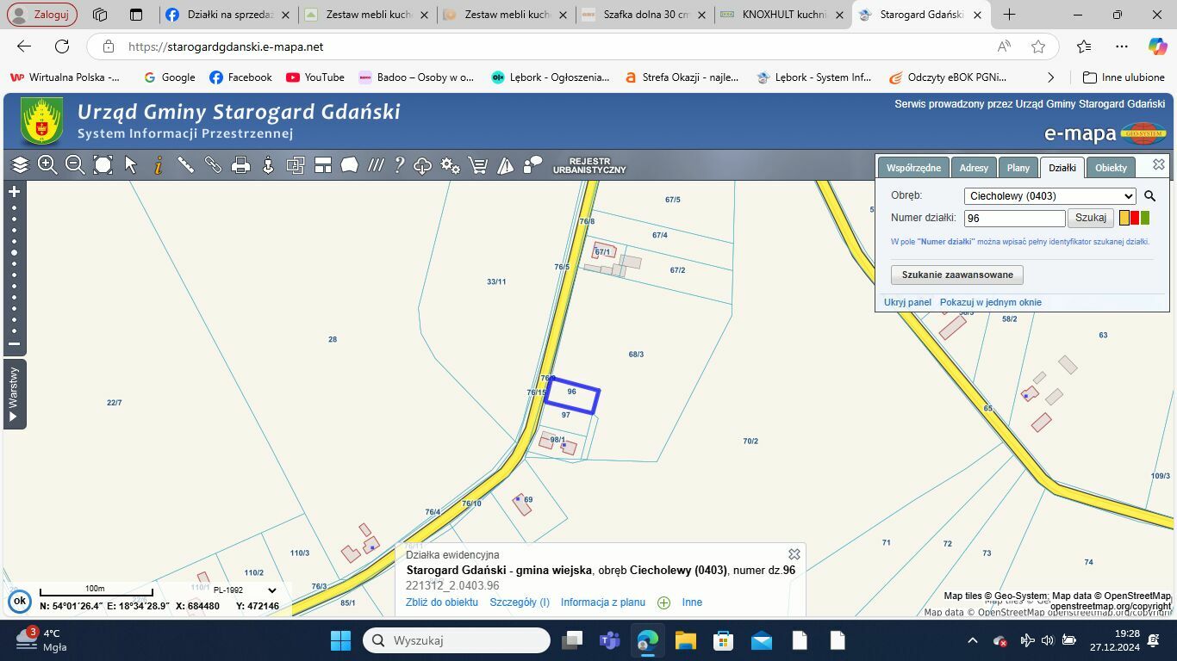Select the object information 'i' tool
Viewport: 1177px width, 661px height.
pos(159,165)
